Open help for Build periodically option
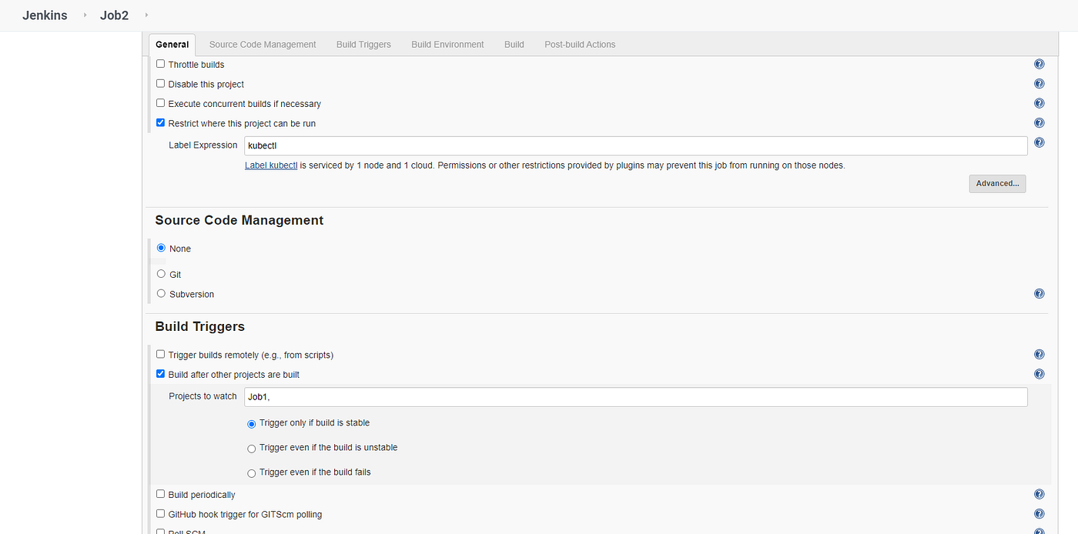This screenshot has width=1078, height=534. [x=1039, y=493]
